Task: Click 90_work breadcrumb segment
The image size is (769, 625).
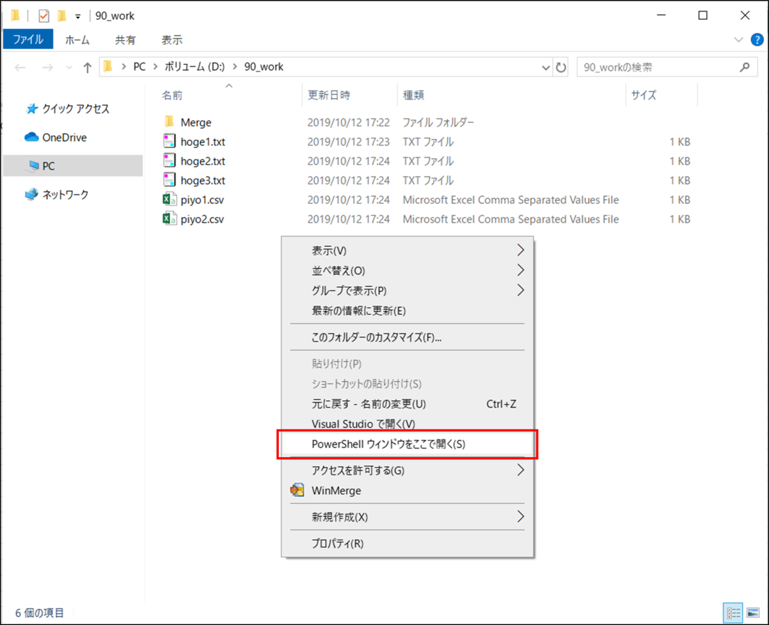Action: click(264, 67)
